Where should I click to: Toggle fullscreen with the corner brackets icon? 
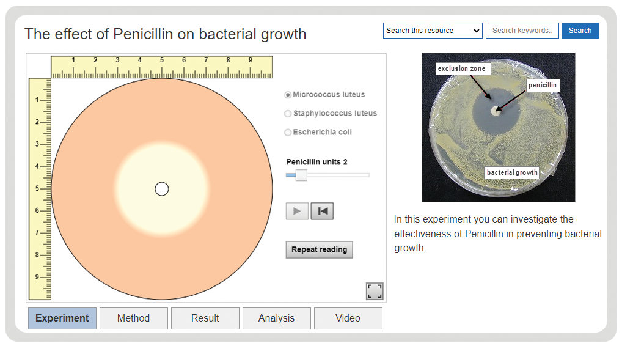tap(375, 291)
